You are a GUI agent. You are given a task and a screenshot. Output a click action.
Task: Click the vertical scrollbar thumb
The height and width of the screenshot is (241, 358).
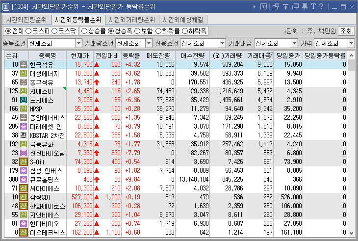click(x=351, y=65)
